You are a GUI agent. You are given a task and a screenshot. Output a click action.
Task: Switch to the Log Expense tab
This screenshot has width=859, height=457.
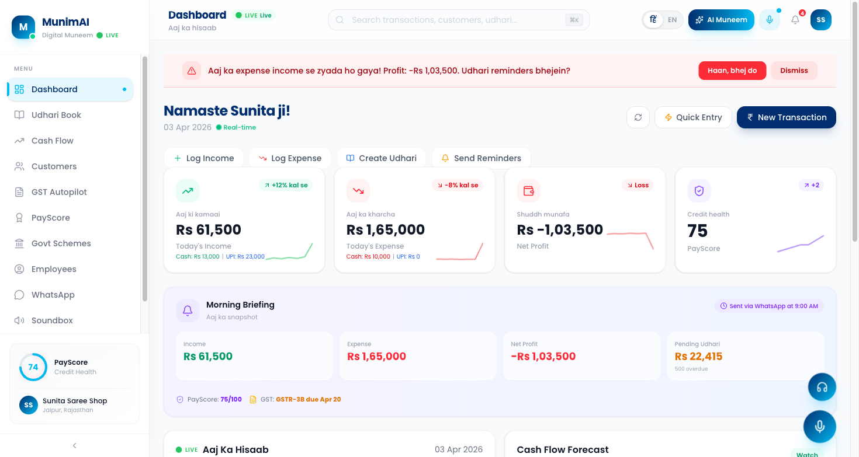290,158
